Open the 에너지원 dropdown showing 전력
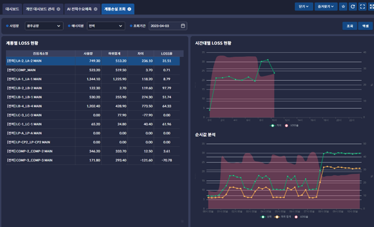This screenshot has height=227, width=374. [106, 26]
